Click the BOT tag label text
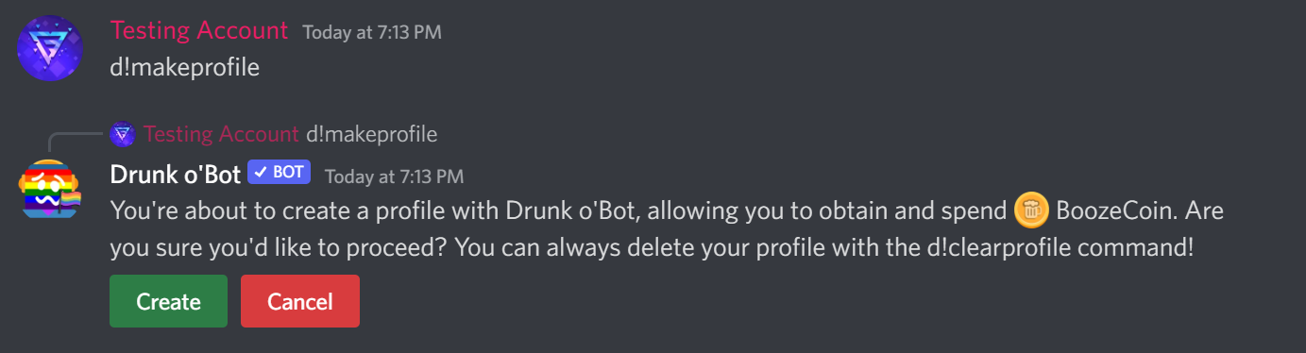Screen dimensions: 1306x353 (x=288, y=173)
